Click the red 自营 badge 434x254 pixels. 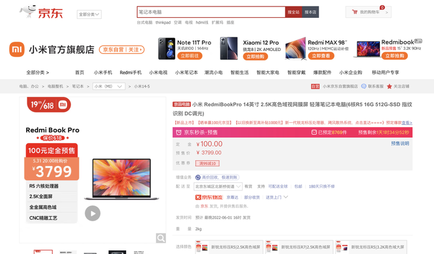point(315,87)
